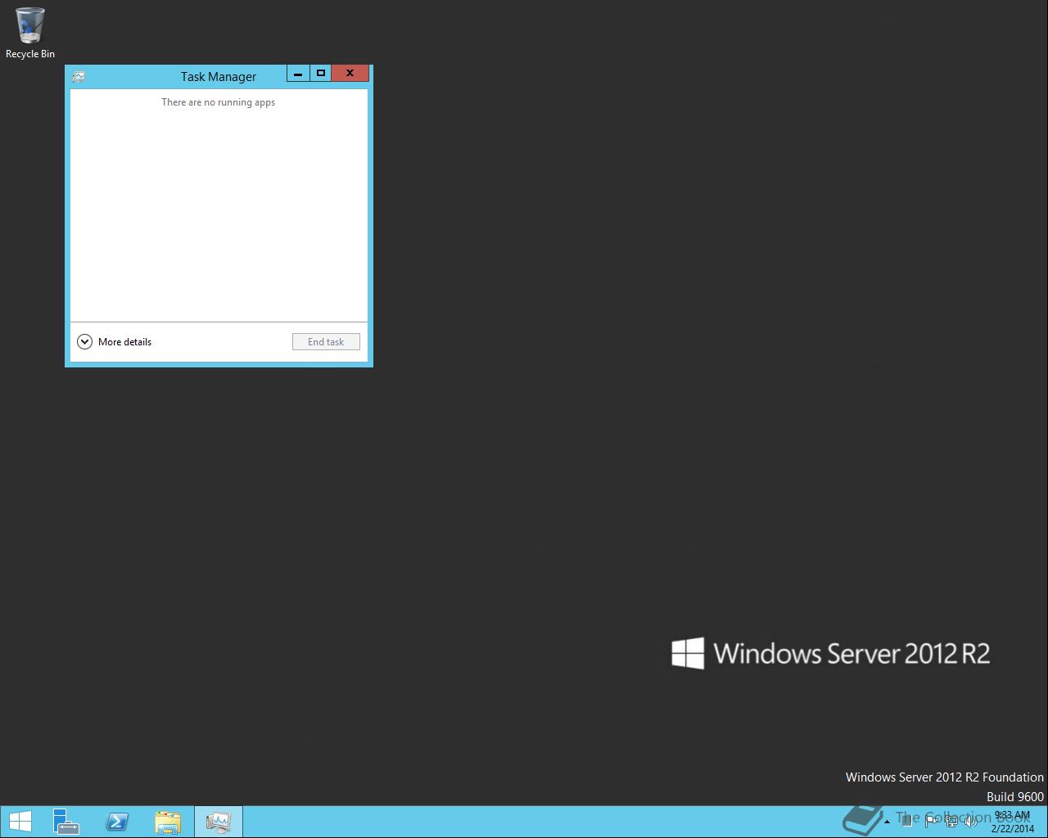This screenshot has width=1048, height=838.
Task: Close the Task Manager window
Action: point(350,74)
